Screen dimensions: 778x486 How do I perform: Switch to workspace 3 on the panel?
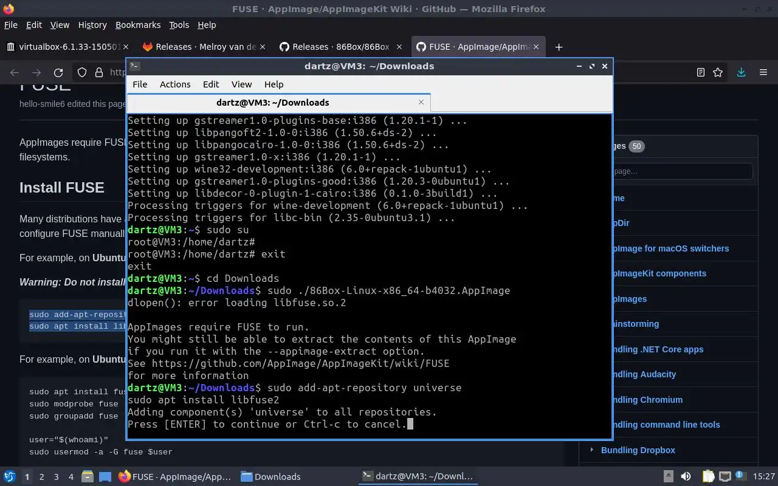pos(57,477)
